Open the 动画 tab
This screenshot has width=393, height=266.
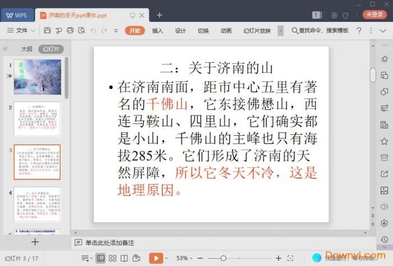(226, 30)
